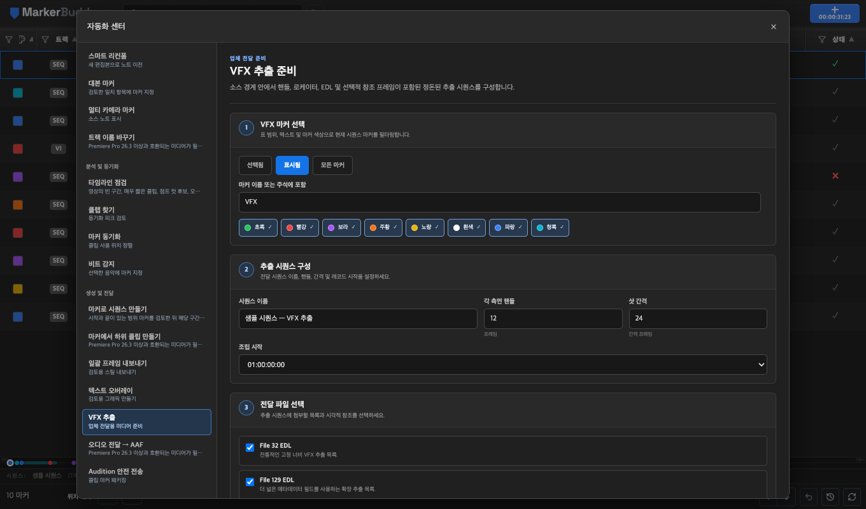
Task: Select the 선택됨 marker scope button
Action: (x=255, y=165)
